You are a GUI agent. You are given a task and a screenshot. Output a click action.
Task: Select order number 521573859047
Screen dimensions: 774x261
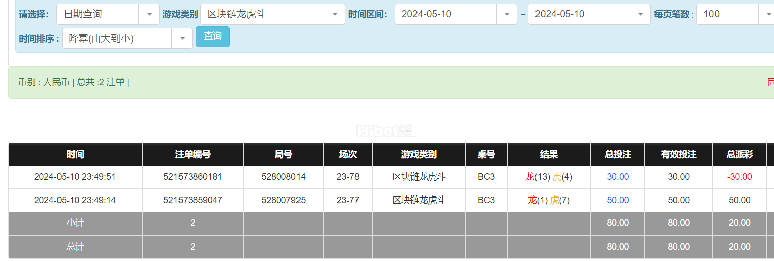coord(193,200)
